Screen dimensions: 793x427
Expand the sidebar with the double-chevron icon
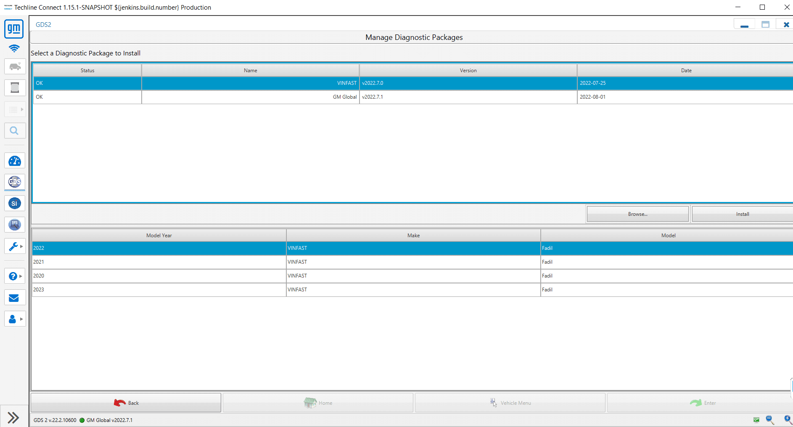[13, 417]
